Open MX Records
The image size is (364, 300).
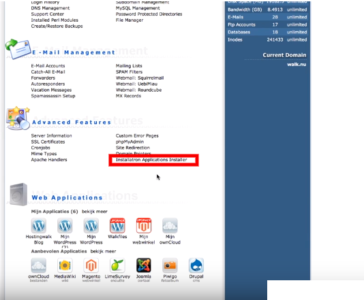point(128,96)
